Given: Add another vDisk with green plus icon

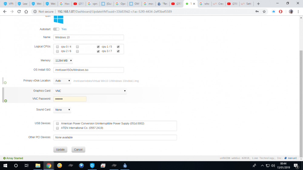Looking at the screenshot, I should click(x=5, y=83).
